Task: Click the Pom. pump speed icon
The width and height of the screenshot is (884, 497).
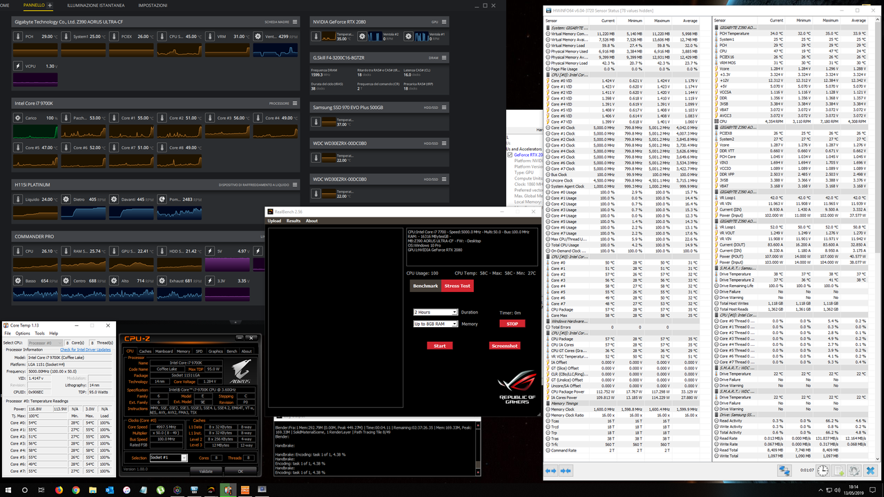Action: [x=162, y=199]
